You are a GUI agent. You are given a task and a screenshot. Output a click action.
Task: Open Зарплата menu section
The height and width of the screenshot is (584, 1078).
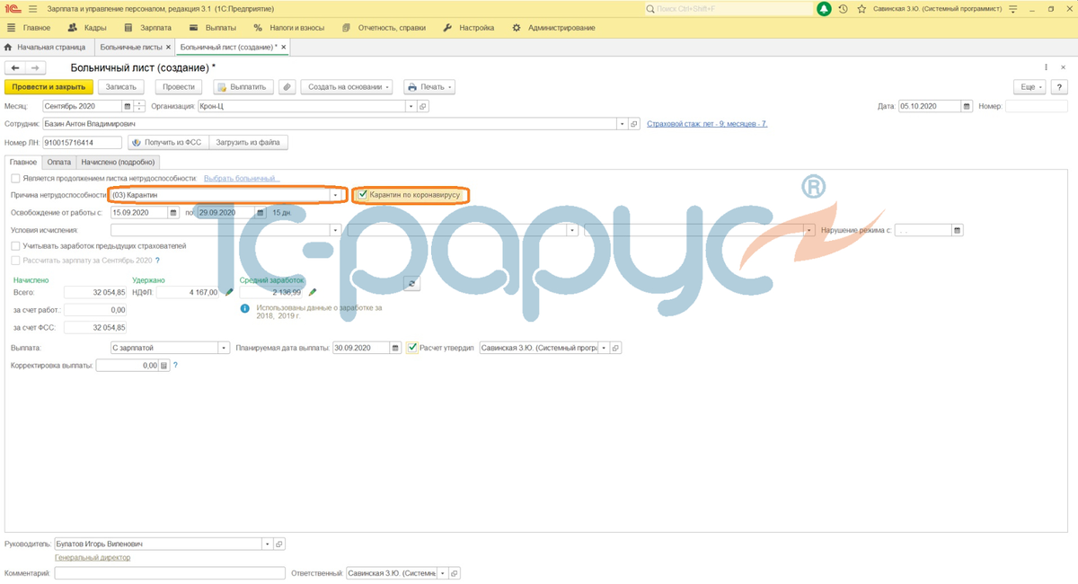(148, 28)
